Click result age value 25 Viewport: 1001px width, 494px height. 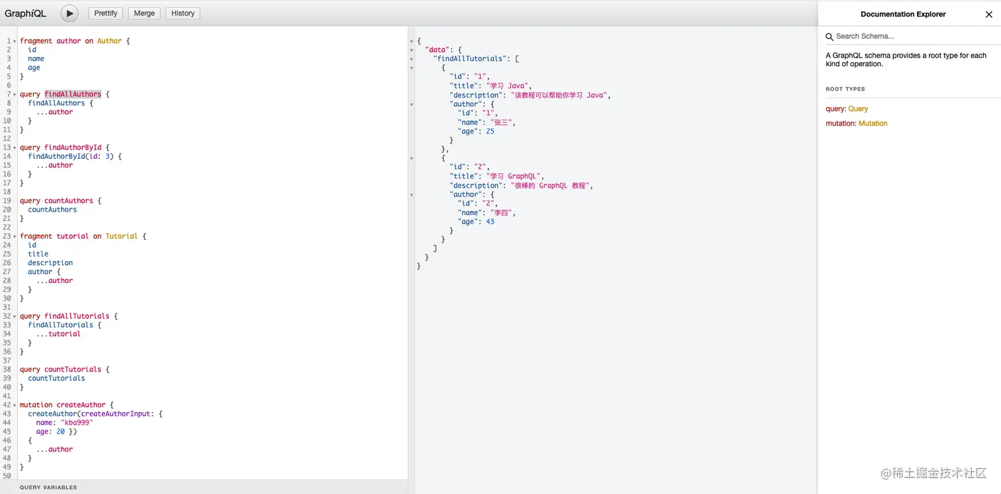tap(490, 132)
